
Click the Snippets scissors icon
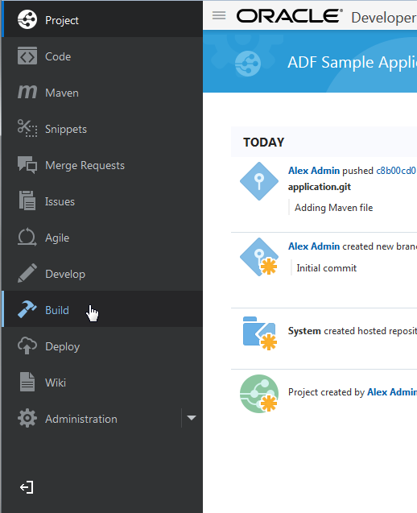(x=27, y=128)
